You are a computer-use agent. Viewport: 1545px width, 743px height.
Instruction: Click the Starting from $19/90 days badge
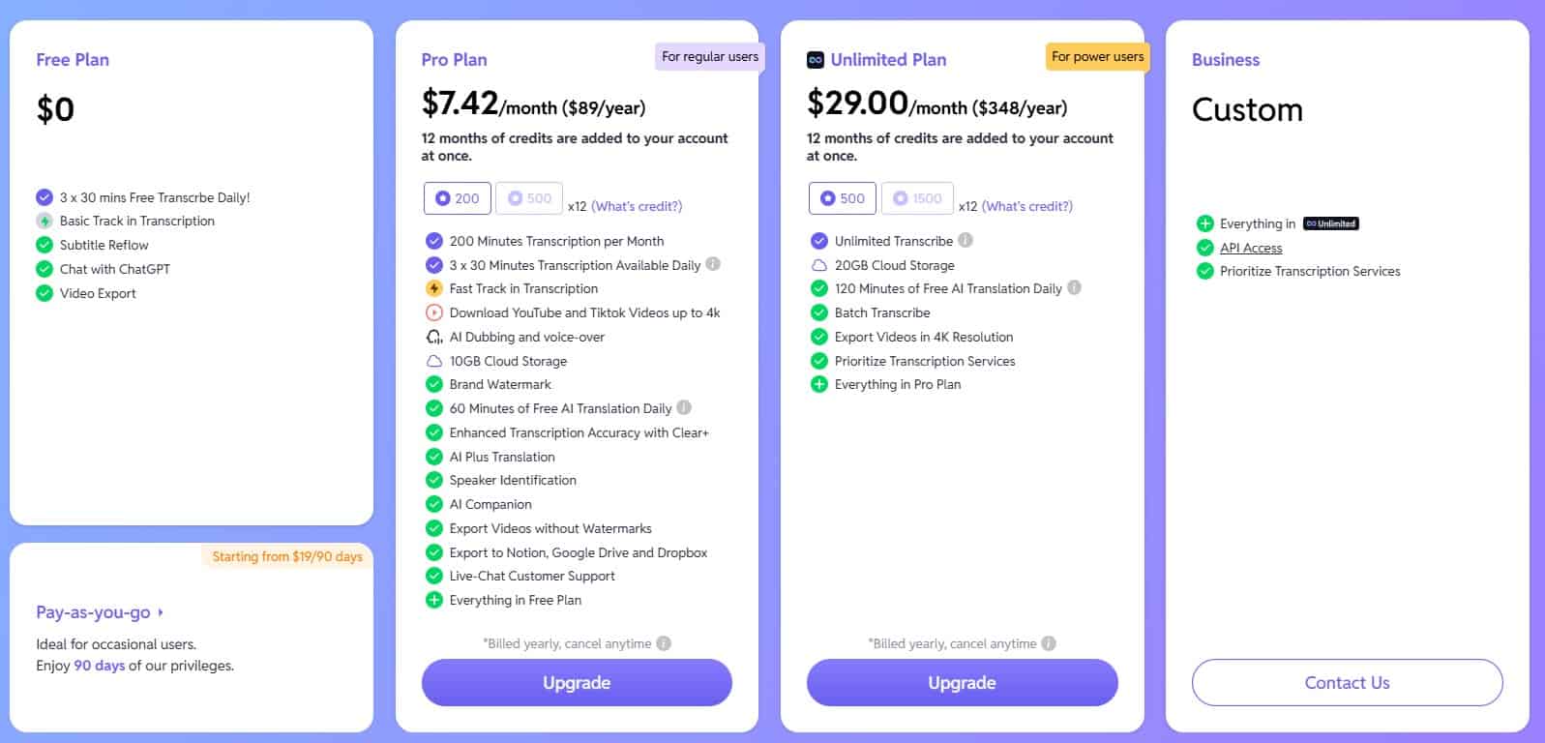[x=287, y=556]
